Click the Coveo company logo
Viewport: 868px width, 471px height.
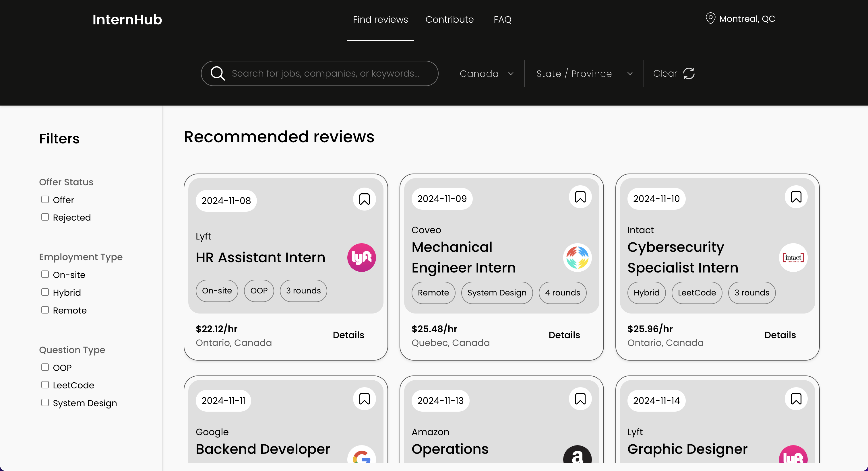click(x=577, y=258)
